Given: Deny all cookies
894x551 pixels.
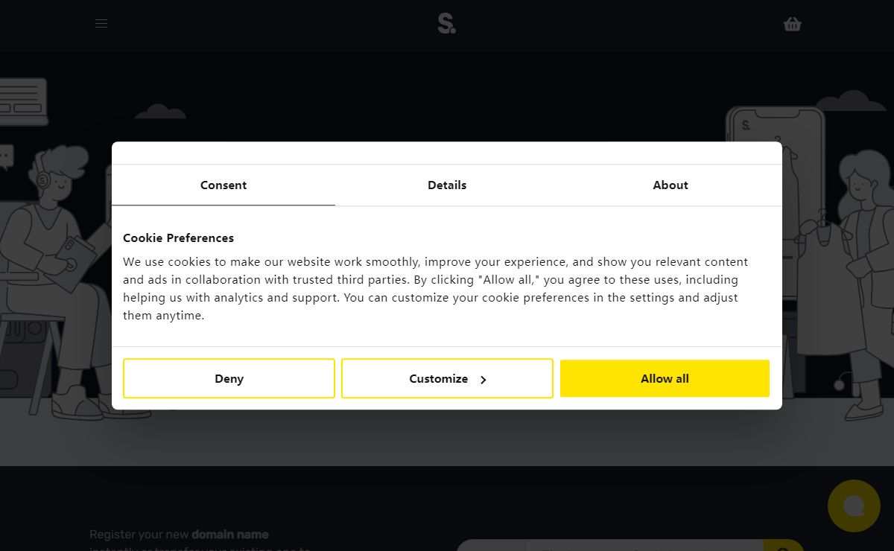Looking at the screenshot, I should [x=229, y=378].
